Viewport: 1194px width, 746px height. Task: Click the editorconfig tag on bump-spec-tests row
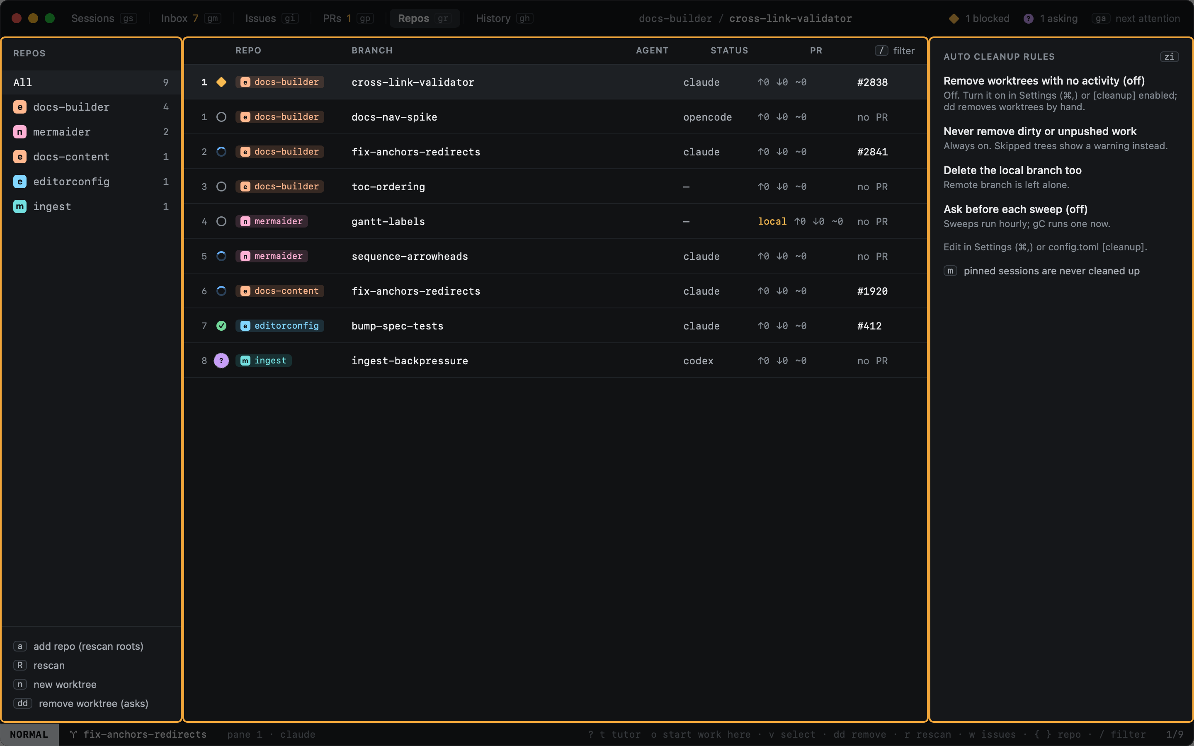coord(280,326)
